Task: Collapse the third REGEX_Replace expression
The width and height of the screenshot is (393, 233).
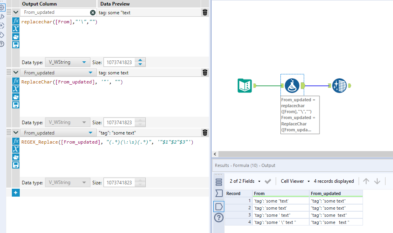Action: pyautogui.click(x=15, y=133)
